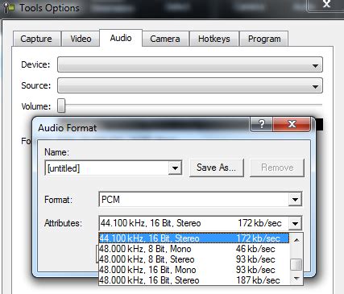Click the Tools Options title bar icon

coord(10,8)
